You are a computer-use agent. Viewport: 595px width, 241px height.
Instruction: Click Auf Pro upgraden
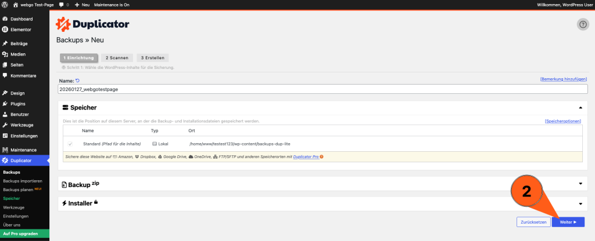[24, 233]
